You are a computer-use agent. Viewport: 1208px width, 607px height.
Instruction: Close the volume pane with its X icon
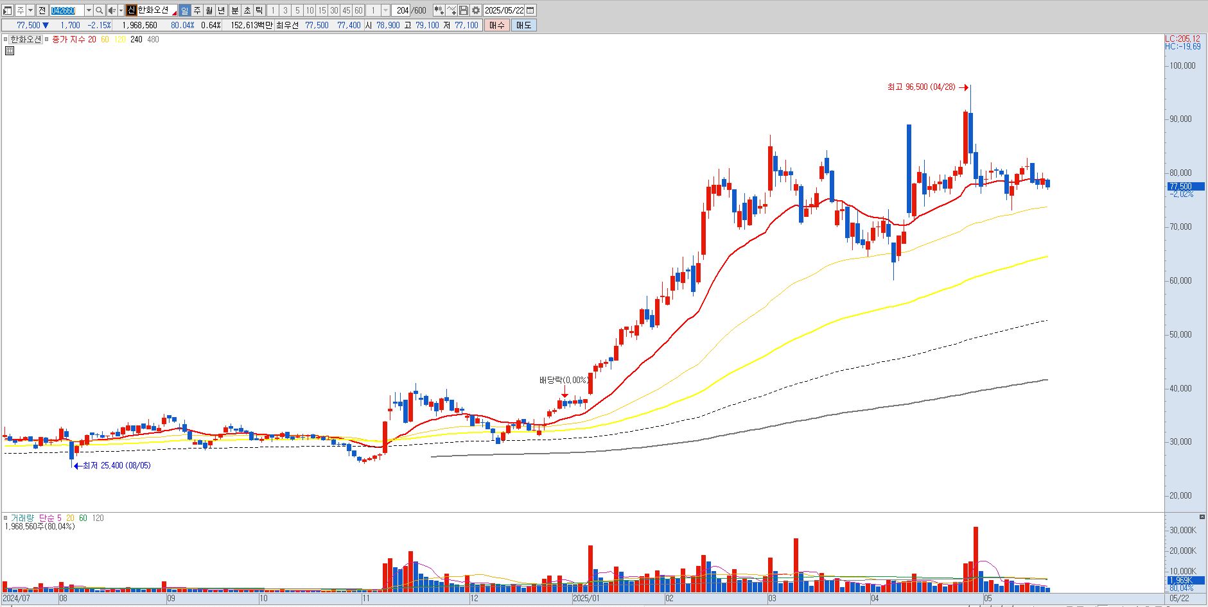click(1202, 517)
